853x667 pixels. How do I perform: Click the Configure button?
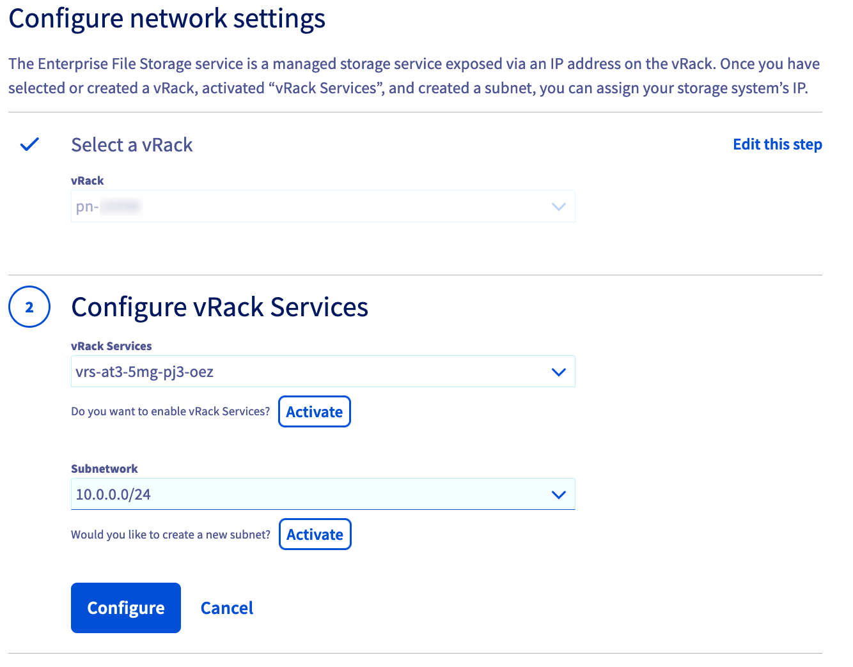click(125, 608)
